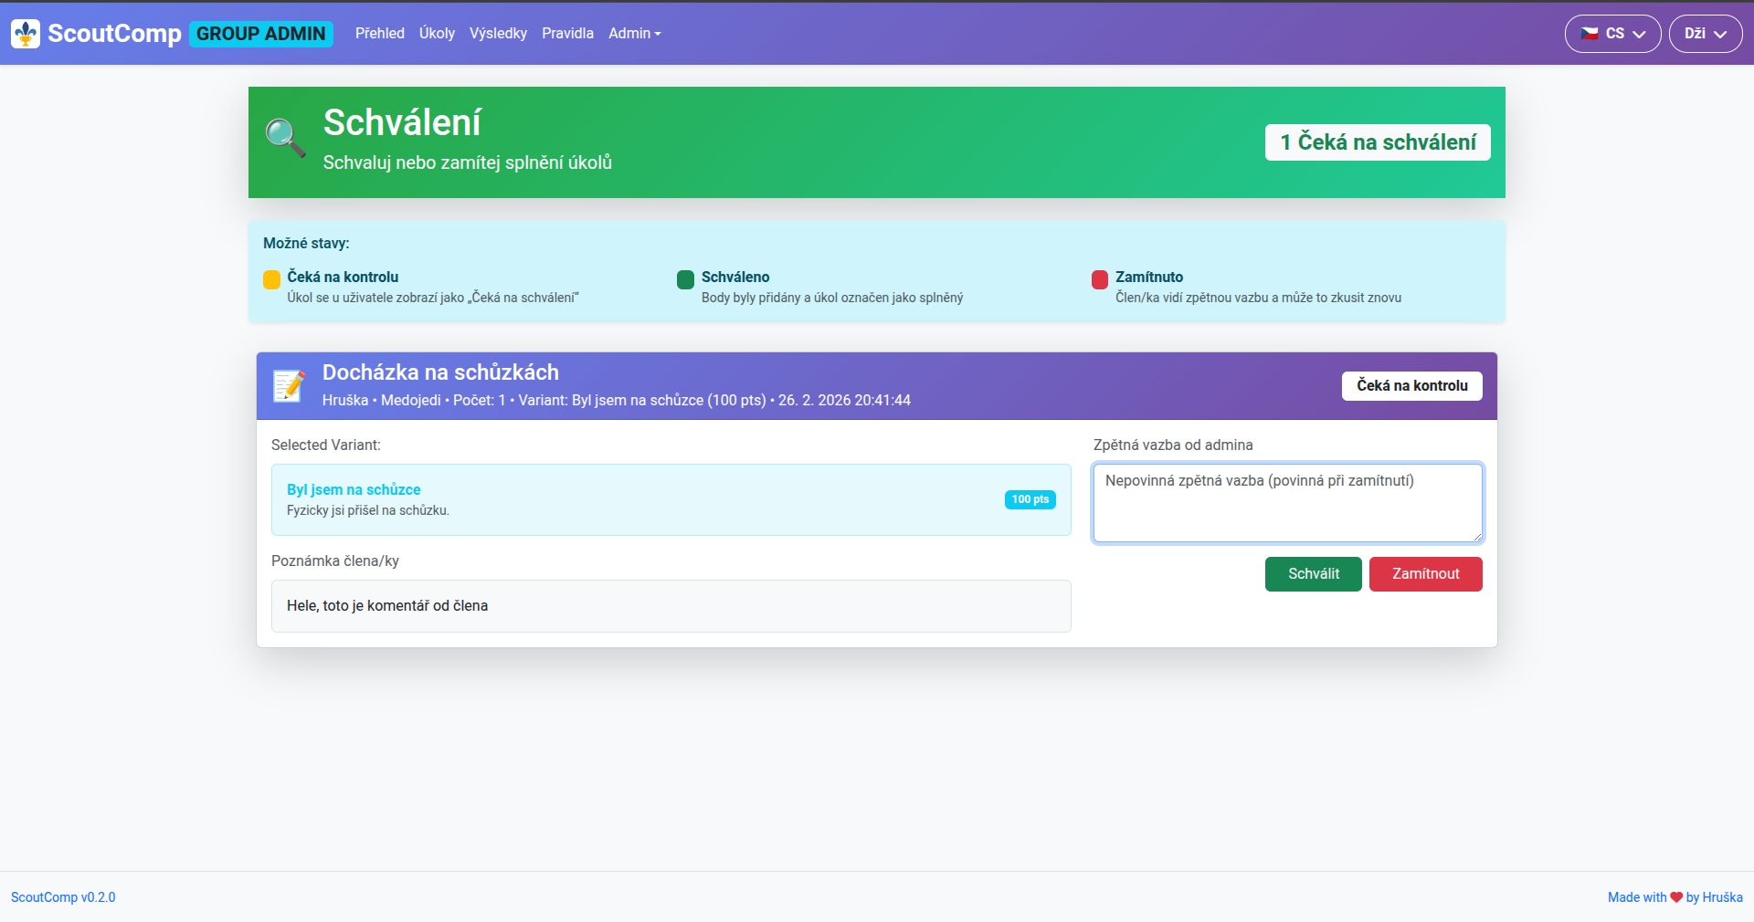Navigate to Výsledky
Viewport: 1754px width, 922px height.
[x=498, y=34]
